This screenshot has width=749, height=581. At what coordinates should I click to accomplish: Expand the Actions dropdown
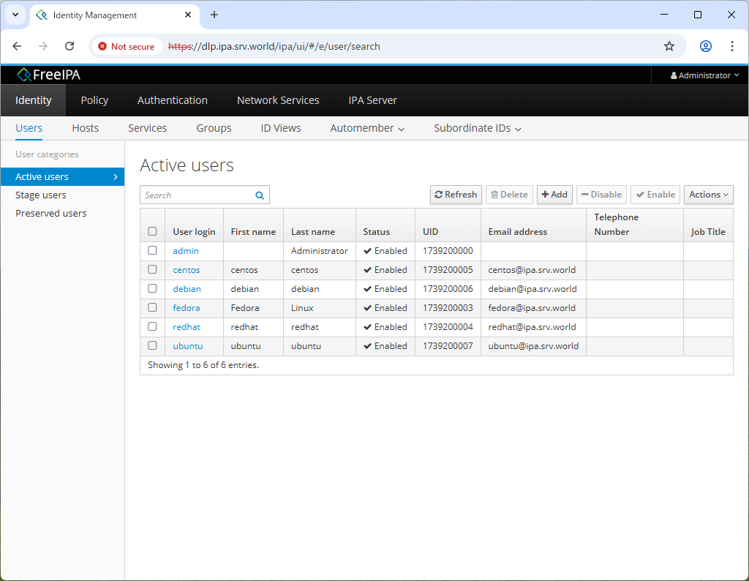tap(708, 195)
